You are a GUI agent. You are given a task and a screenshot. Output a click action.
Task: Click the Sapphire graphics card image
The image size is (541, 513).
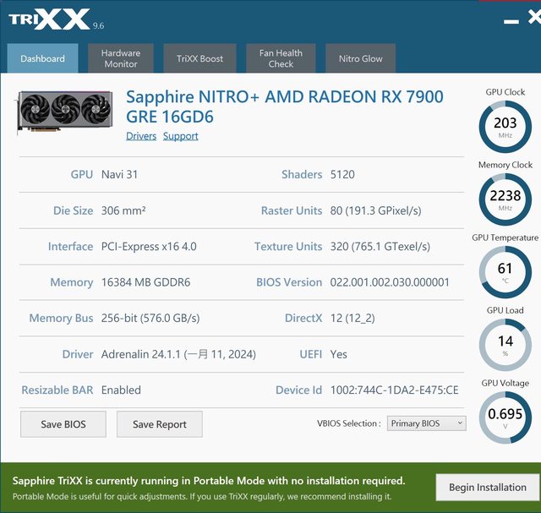(x=64, y=112)
